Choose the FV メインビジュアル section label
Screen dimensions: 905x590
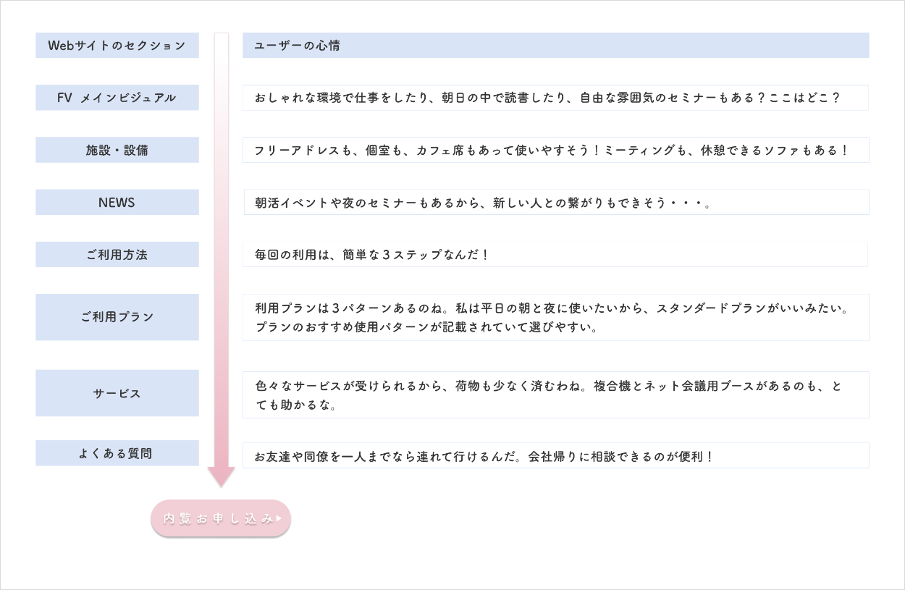point(117,98)
